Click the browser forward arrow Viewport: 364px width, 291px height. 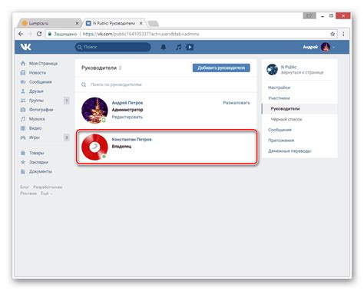point(30,34)
